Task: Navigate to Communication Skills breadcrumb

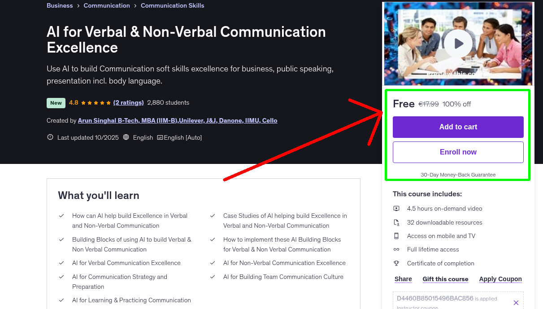Action: pos(172,5)
